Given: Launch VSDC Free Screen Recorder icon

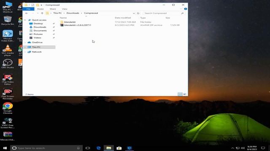Looking at the screenshot, I should coord(8,123).
